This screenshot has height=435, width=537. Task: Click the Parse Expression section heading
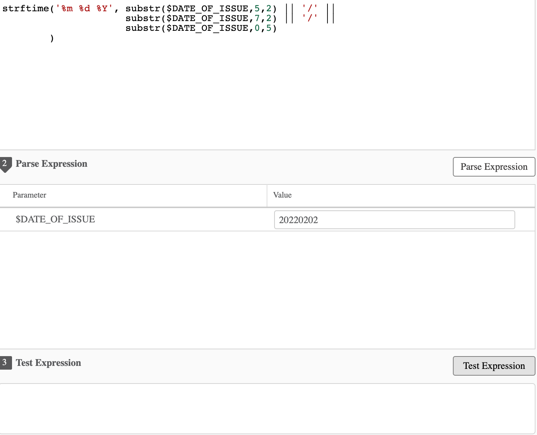[x=51, y=164]
